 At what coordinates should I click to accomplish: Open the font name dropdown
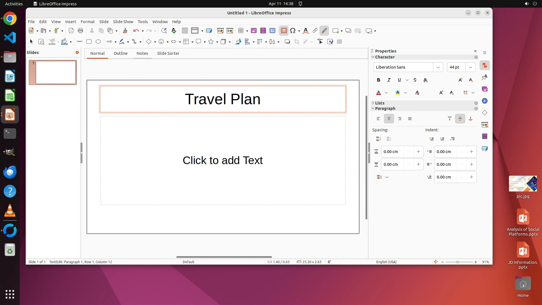[438, 67]
